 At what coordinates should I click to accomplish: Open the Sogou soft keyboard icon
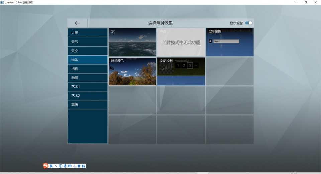click(x=70, y=166)
